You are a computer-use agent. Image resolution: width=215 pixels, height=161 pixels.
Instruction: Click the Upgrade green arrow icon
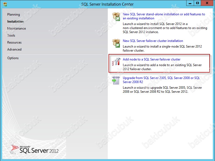tap(116, 80)
